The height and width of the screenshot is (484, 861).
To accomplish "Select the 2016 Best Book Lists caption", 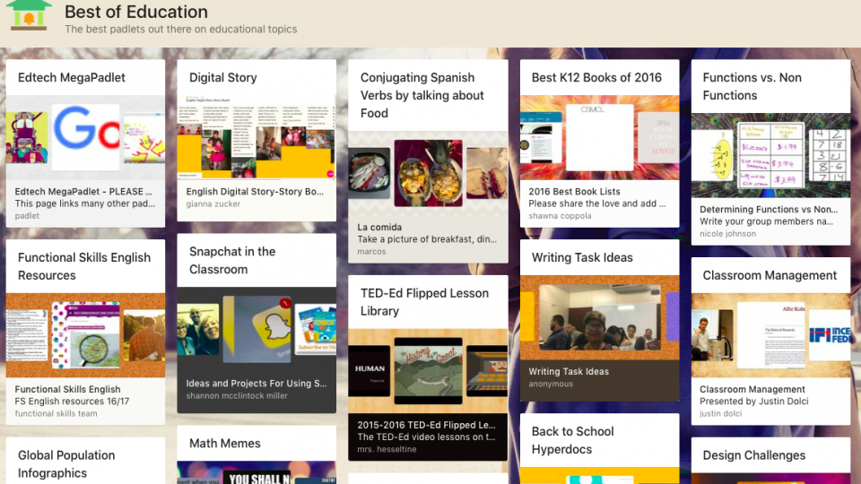I will pyautogui.click(x=574, y=192).
